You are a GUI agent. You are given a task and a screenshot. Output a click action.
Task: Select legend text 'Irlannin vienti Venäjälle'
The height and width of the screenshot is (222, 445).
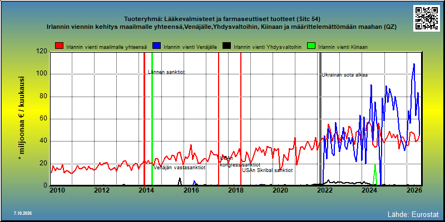tap(190, 47)
